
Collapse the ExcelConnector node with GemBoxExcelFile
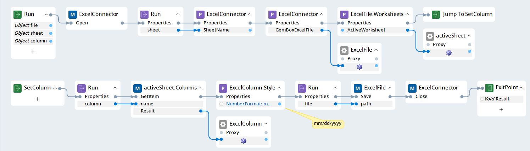tap(322, 14)
